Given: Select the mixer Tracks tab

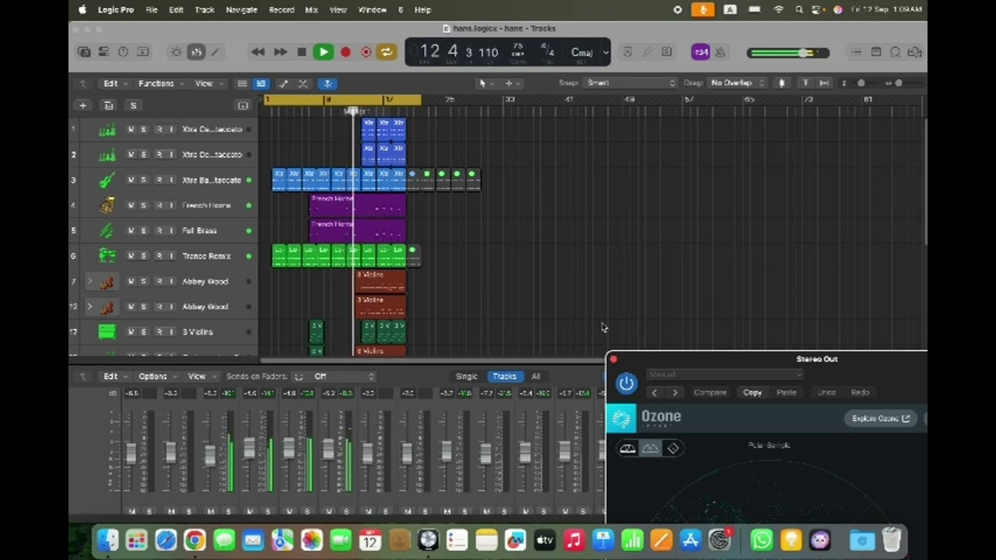Looking at the screenshot, I should [x=504, y=376].
